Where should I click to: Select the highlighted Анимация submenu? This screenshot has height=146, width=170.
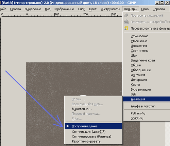tap(147, 99)
